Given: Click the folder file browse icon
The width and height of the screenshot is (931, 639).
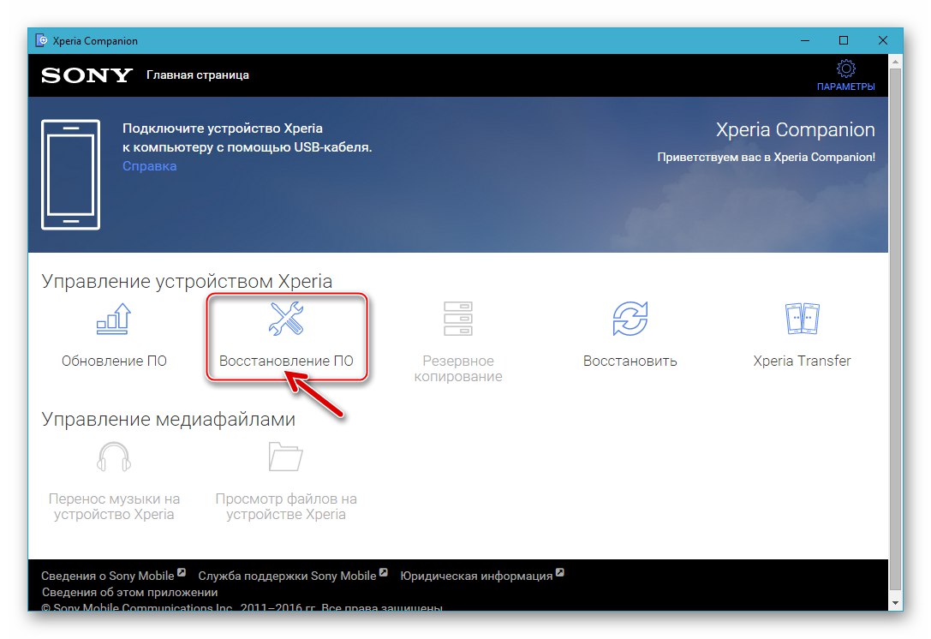Looking at the screenshot, I should tap(285, 457).
